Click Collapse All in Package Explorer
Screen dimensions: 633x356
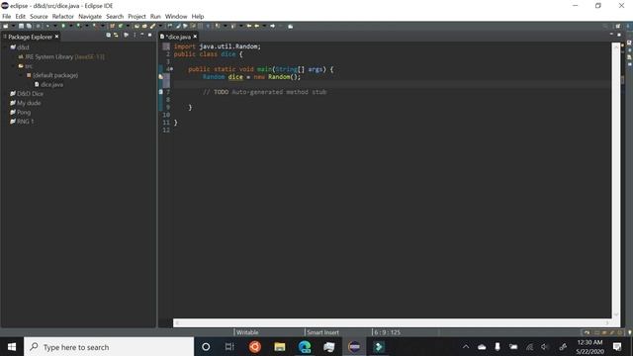click(x=108, y=36)
